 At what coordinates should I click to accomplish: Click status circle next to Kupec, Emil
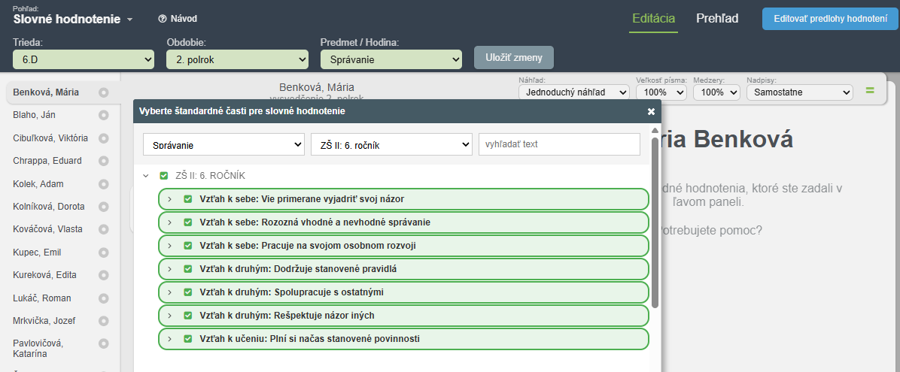tap(103, 253)
